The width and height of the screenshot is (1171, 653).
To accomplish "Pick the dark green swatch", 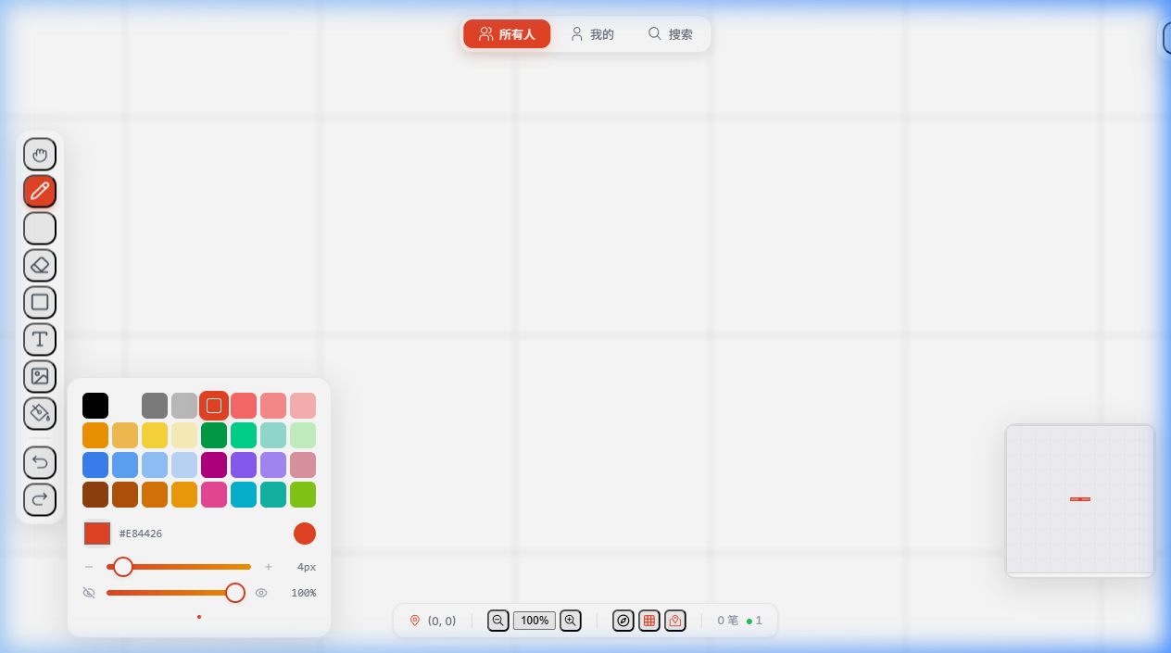I will point(214,435).
